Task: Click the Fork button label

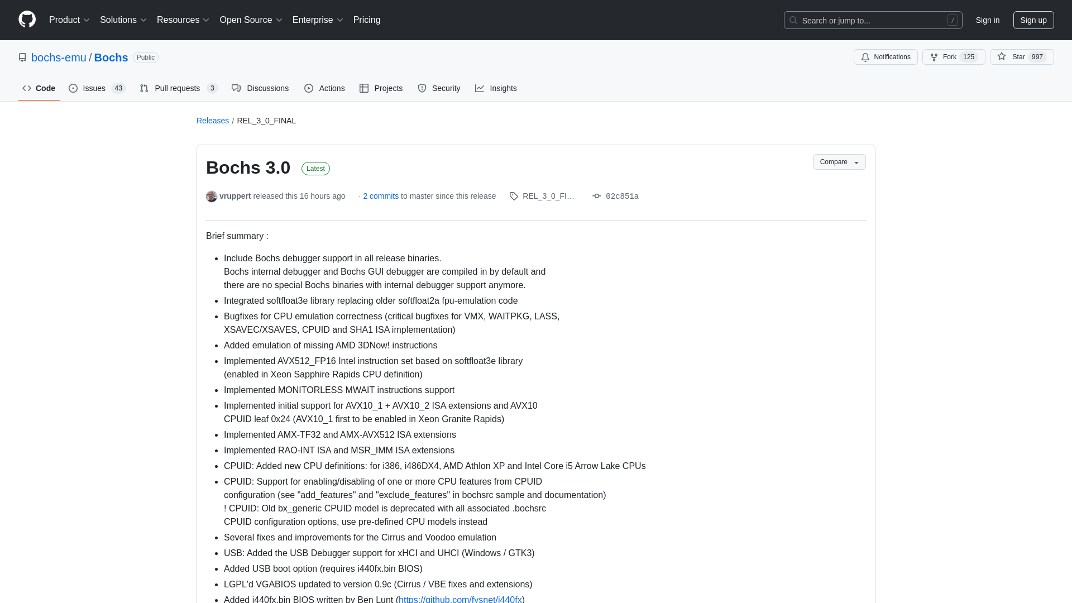Action: (949, 57)
